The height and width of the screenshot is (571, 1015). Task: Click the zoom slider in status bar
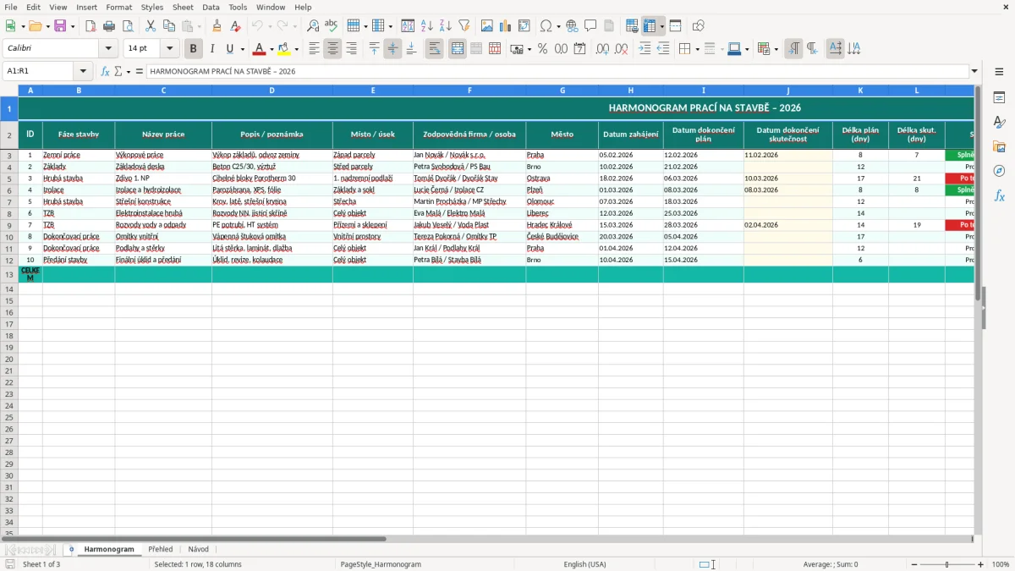(x=946, y=564)
